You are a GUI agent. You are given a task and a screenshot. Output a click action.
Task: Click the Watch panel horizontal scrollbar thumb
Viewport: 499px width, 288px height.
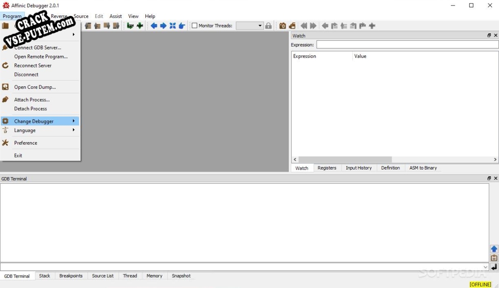(345, 159)
